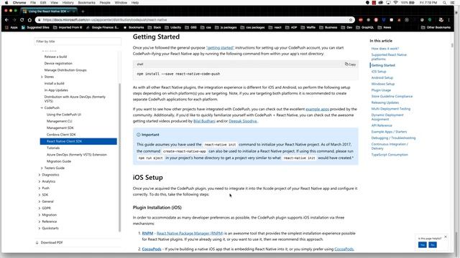
Task: Click the browser back arrow
Action: pyautogui.click(x=6, y=20)
